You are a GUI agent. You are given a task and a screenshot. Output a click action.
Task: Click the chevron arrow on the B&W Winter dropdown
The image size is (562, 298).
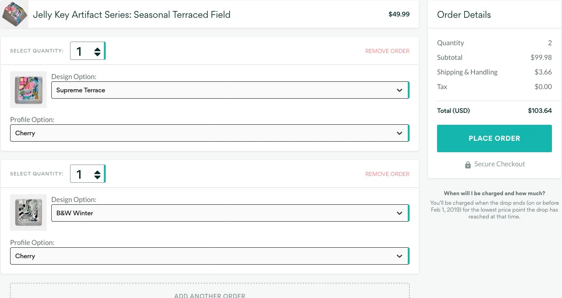click(x=400, y=213)
